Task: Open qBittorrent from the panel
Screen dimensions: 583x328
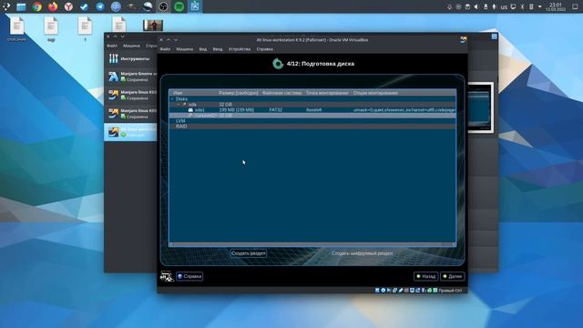Action: [x=116, y=6]
